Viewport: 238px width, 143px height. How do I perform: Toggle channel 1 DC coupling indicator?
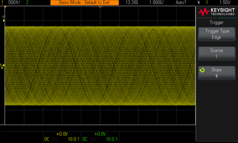pyautogui.click(x=47, y=139)
